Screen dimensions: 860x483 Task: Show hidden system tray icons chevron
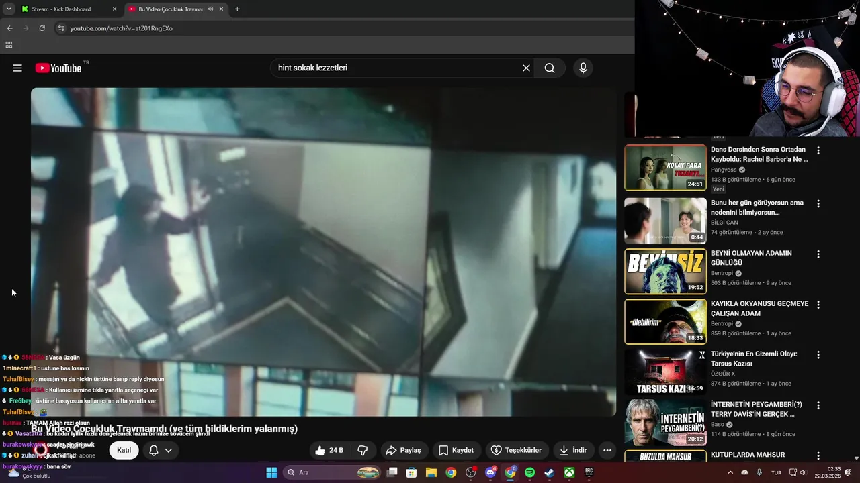coord(730,472)
